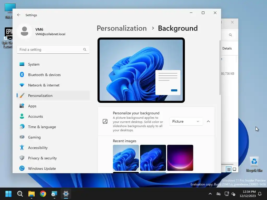Choose the purple glow recent image
Image resolution: width=267 pixels, height=200 pixels.
click(180, 158)
